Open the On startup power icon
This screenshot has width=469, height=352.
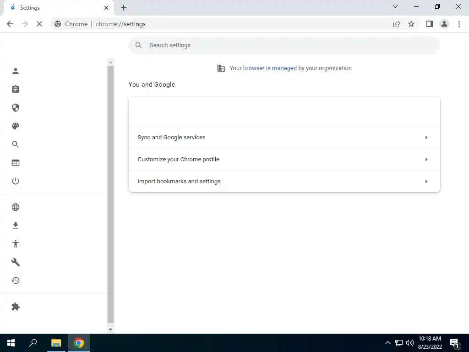16,181
